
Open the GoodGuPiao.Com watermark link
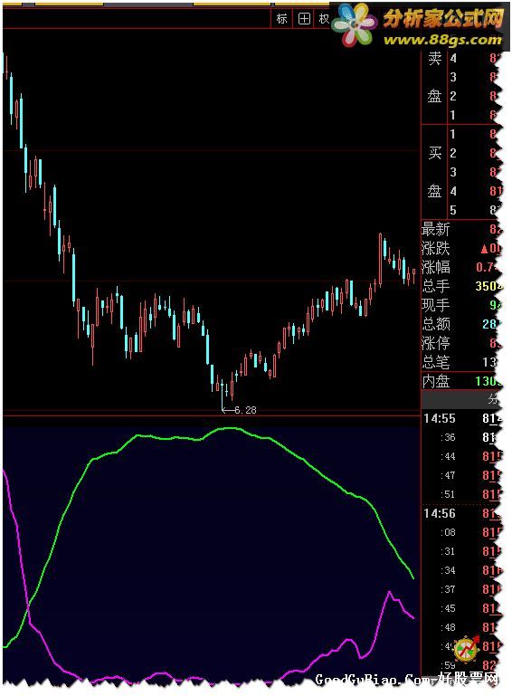tap(406, 679)
